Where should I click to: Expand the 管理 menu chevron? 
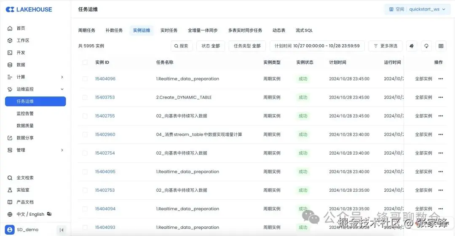coord(62,150)
